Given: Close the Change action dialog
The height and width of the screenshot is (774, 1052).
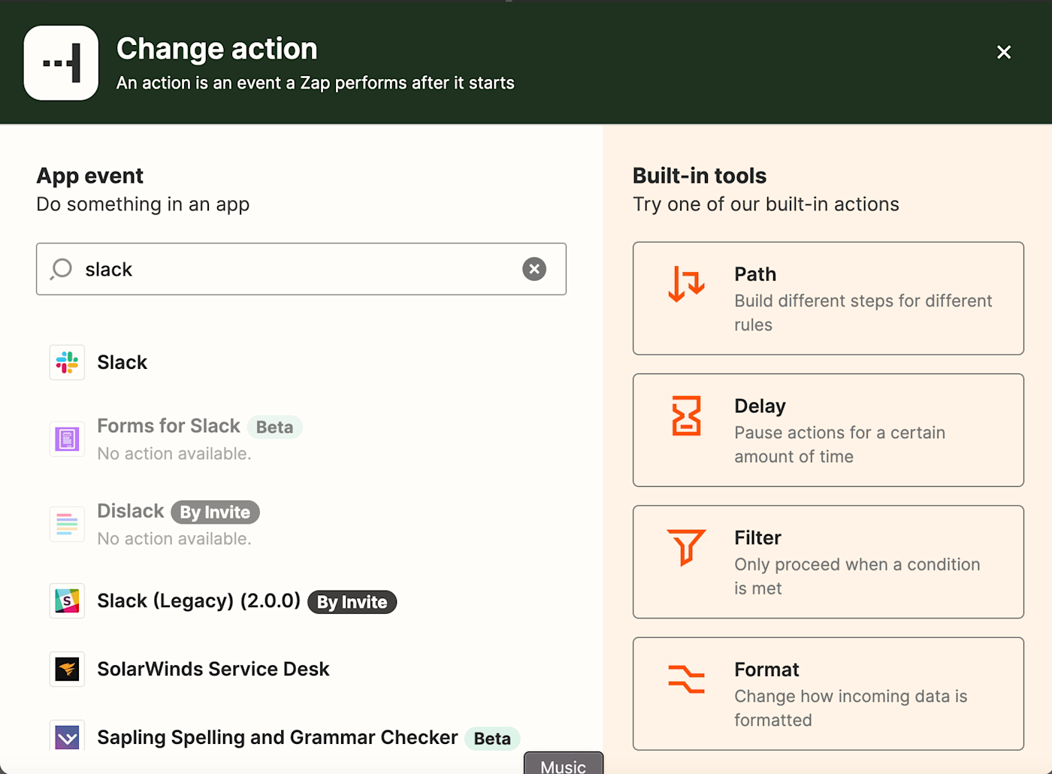Looking at the screenshot, I should pyautogui.click(x=1004, y=53).
